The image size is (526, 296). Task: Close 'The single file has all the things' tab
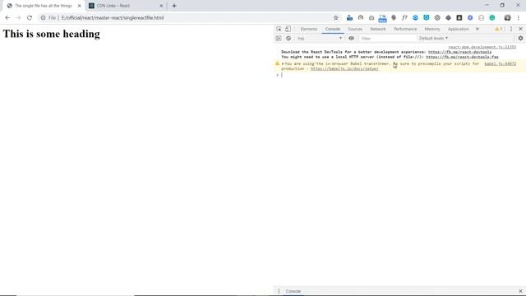click(x=79, y=6)
